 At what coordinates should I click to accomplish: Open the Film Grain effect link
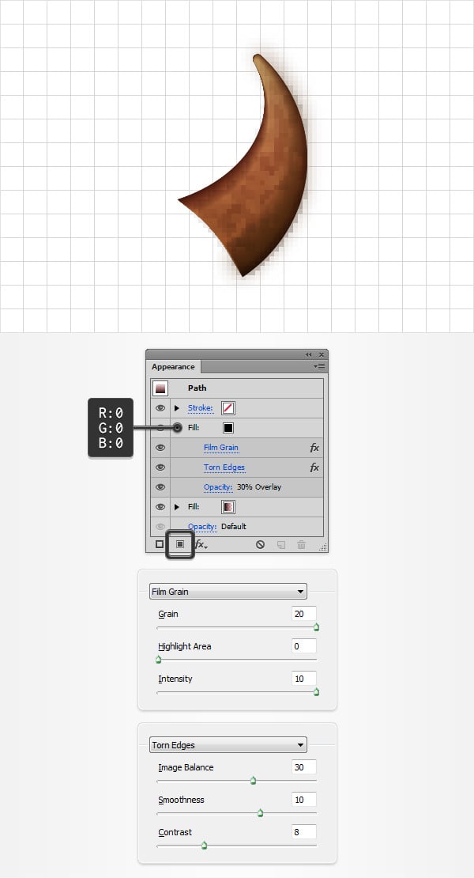coord(220,448)
